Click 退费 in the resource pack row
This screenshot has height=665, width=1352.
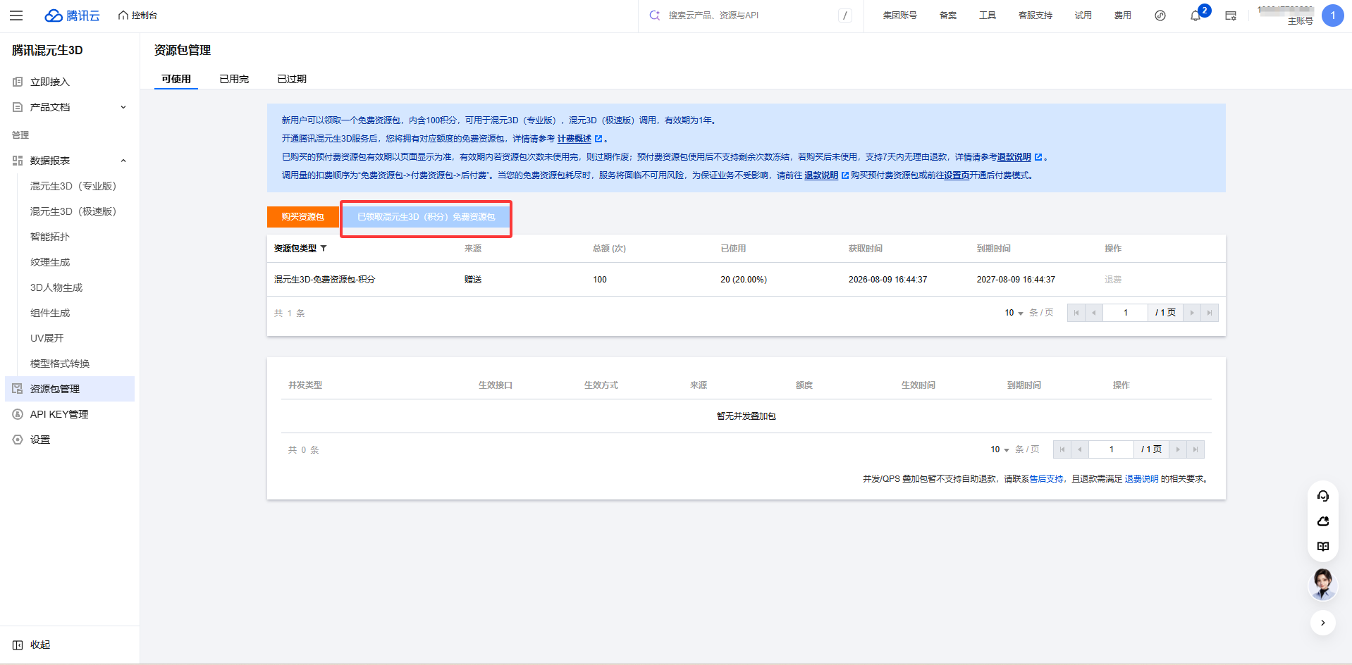click(1113, 280)
